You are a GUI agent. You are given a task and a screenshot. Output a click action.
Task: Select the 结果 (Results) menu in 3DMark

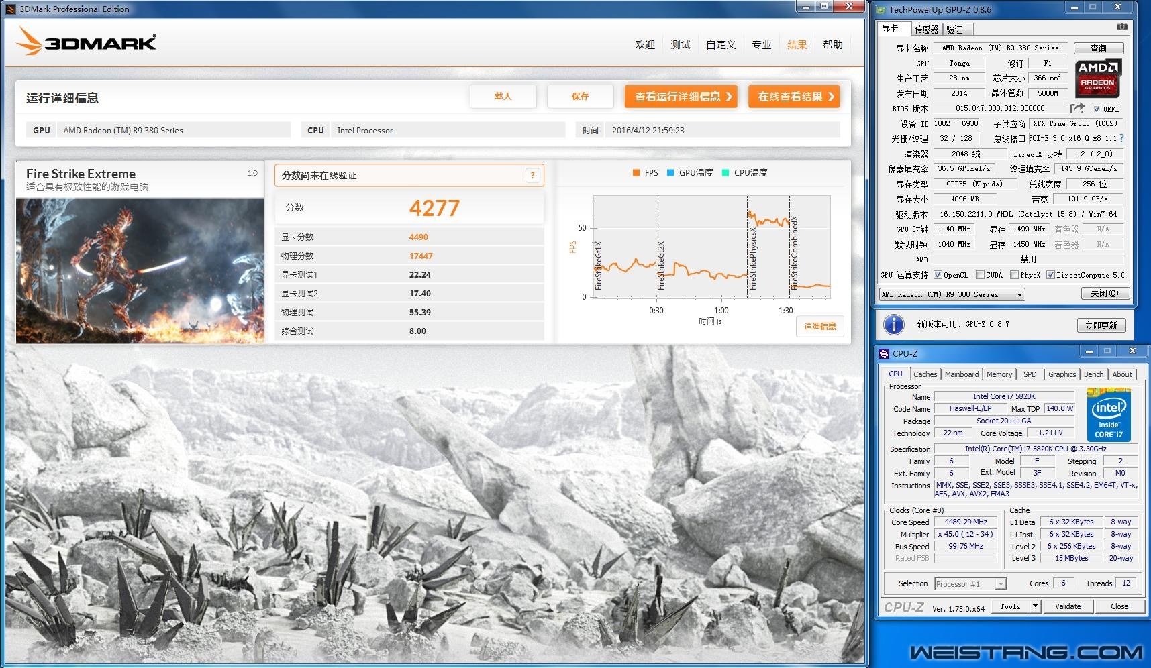pos(797,44)
